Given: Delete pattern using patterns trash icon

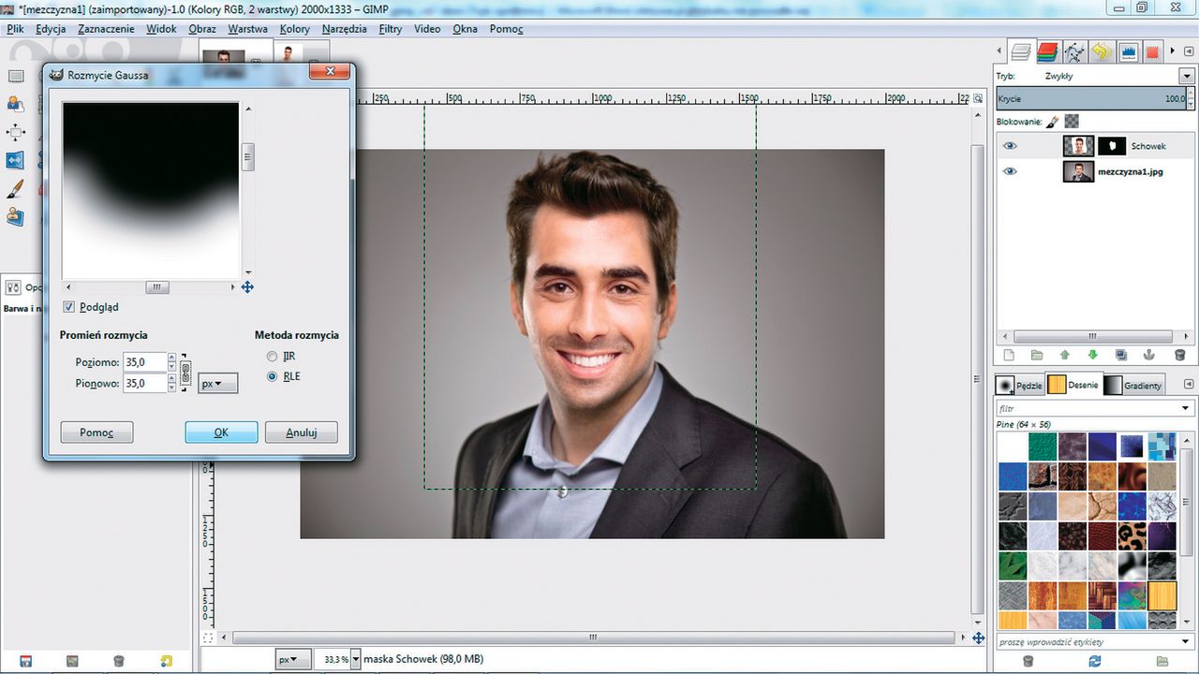Looking at the screenshot, I should click(1028, 661).
